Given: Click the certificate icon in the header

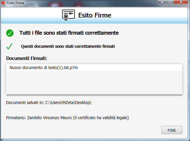Looking at the screenshot, I should (68, 15).
